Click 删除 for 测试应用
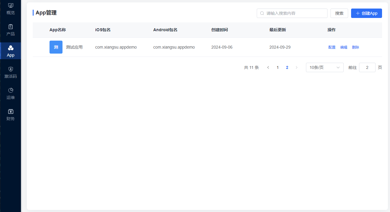Viewport: 390px width, 212px height. 356,47
